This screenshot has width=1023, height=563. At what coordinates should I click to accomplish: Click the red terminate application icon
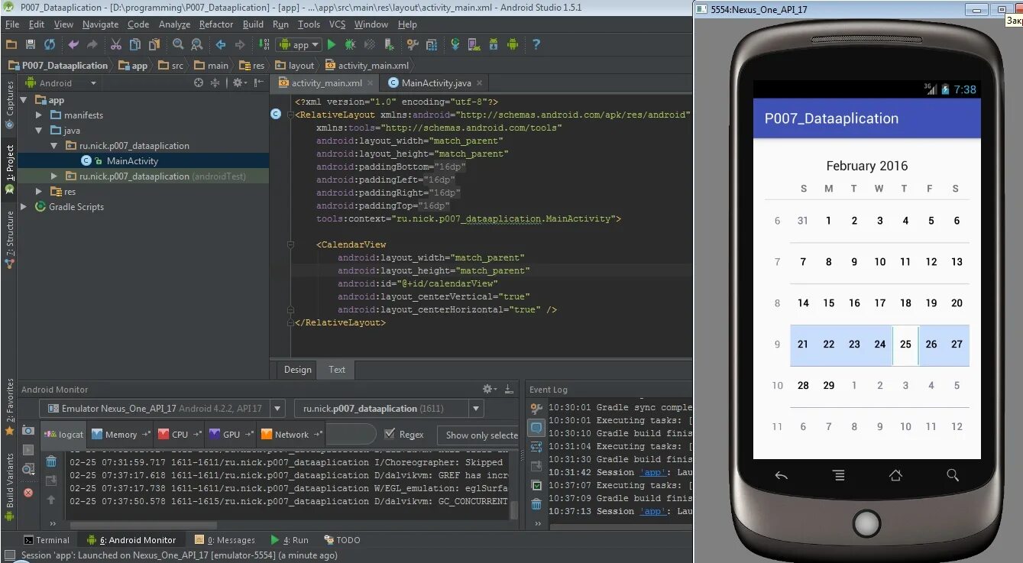28,493
